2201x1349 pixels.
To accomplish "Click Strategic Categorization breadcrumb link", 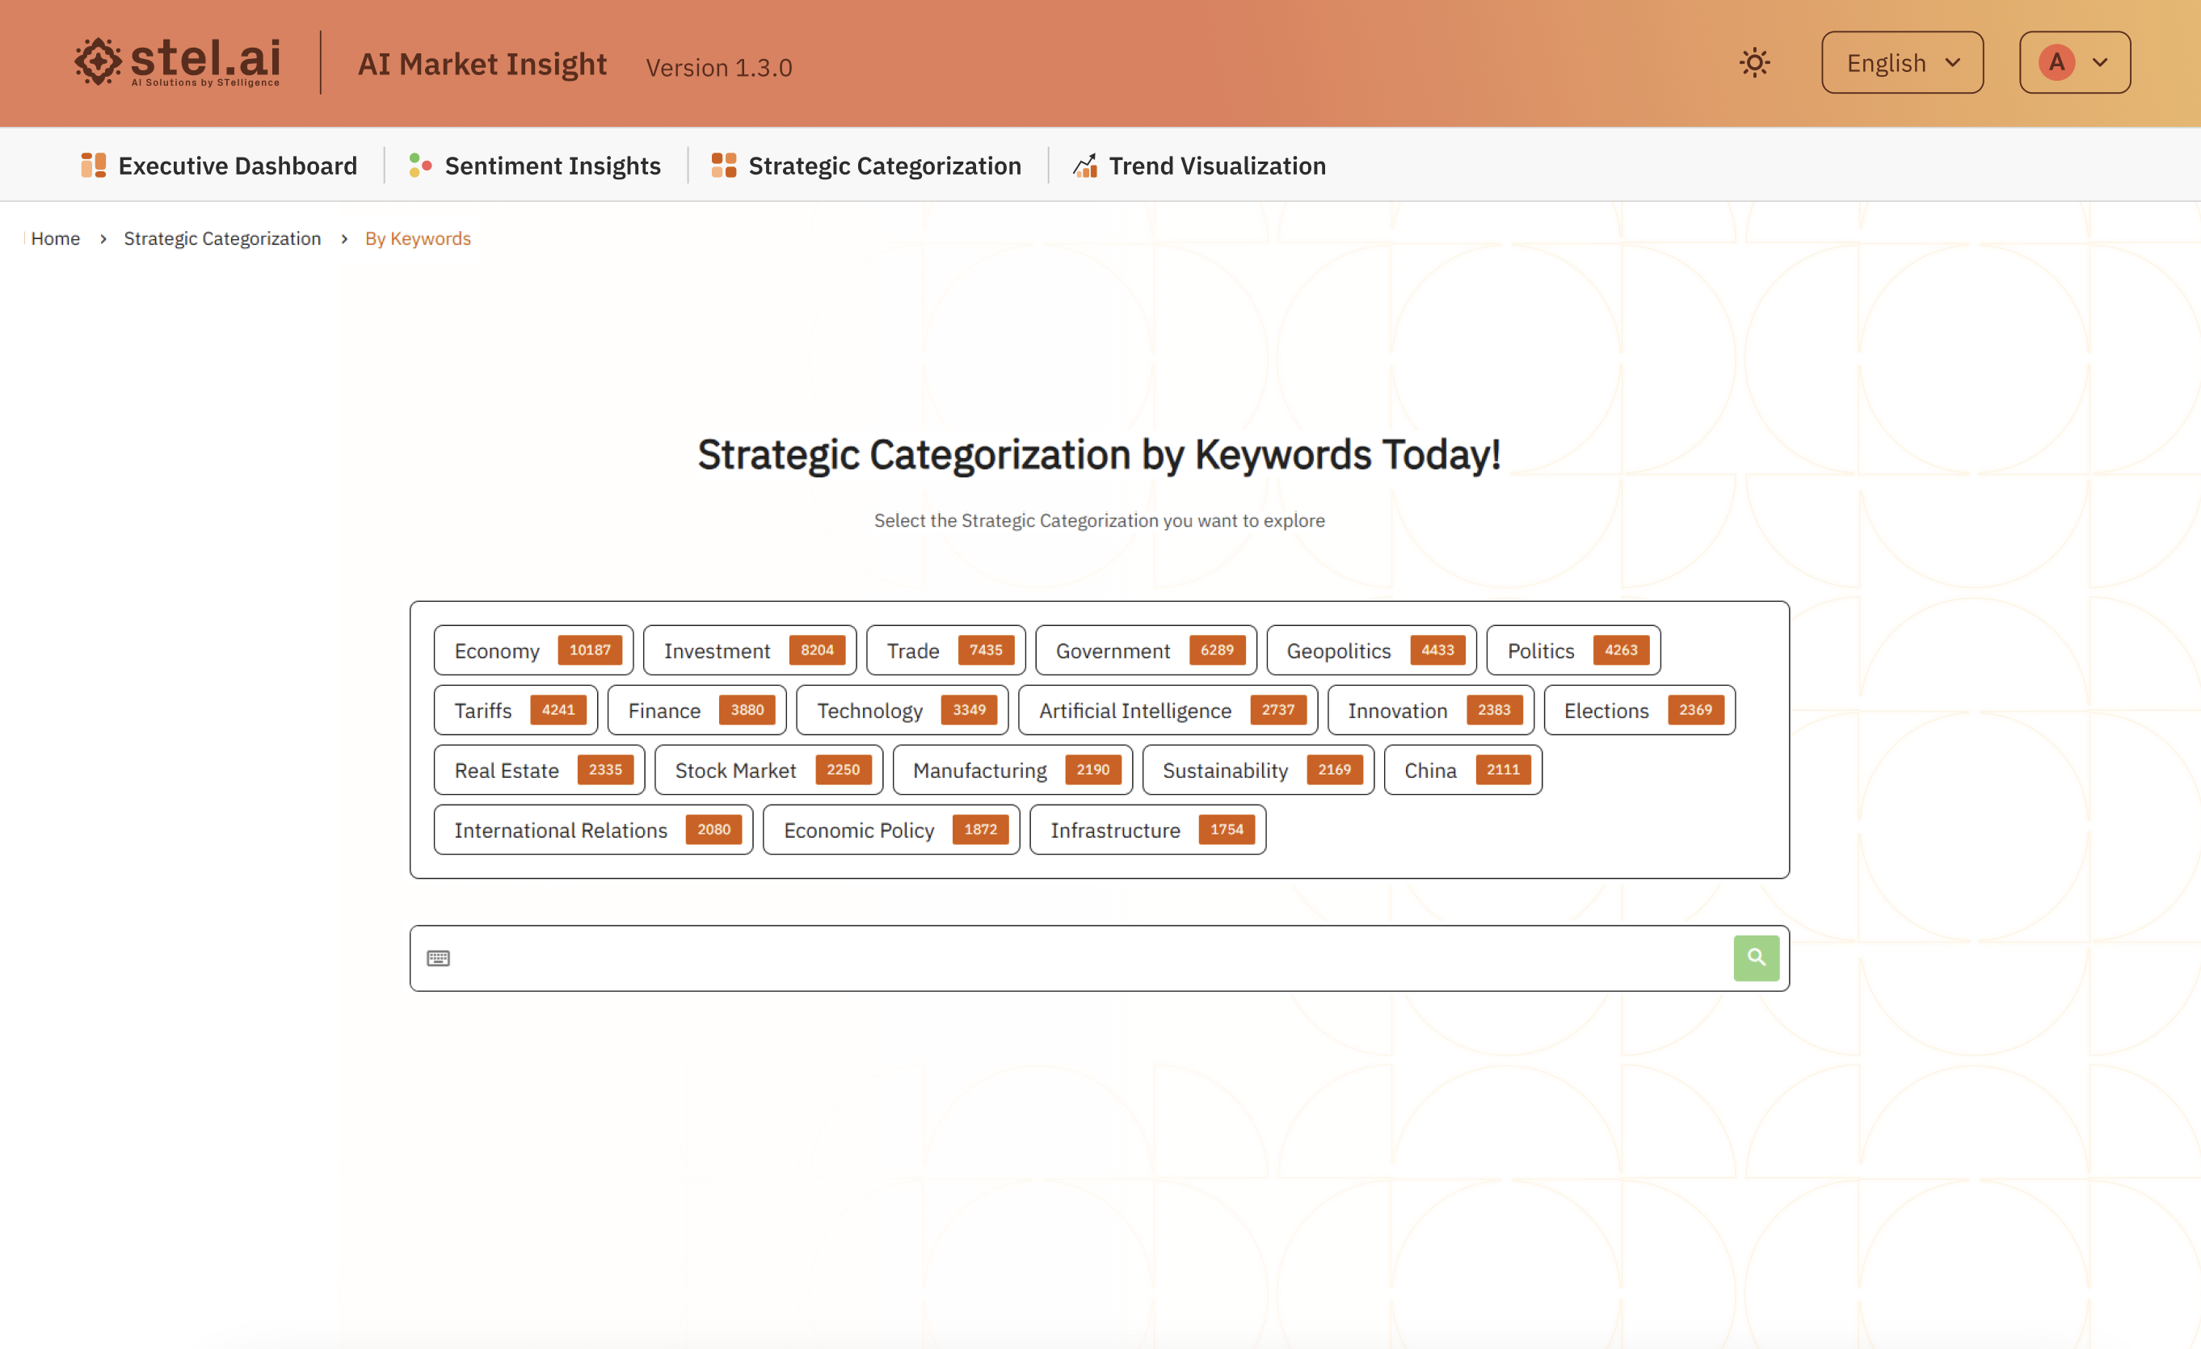I will point(221,238).
